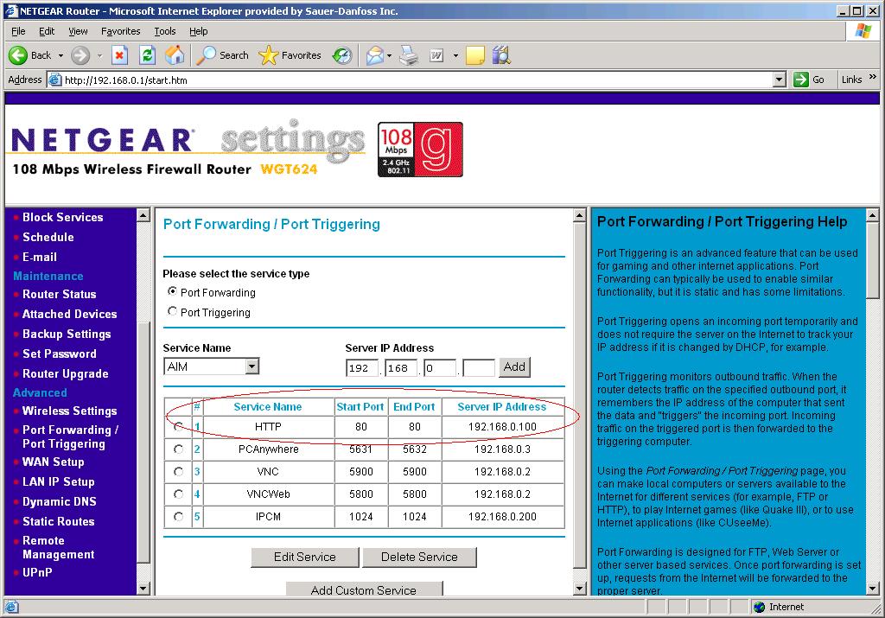Open the Edit with Word dropdown arrow
The width and height of the screenshot is (885, 618).
click(x=455, y=55)
